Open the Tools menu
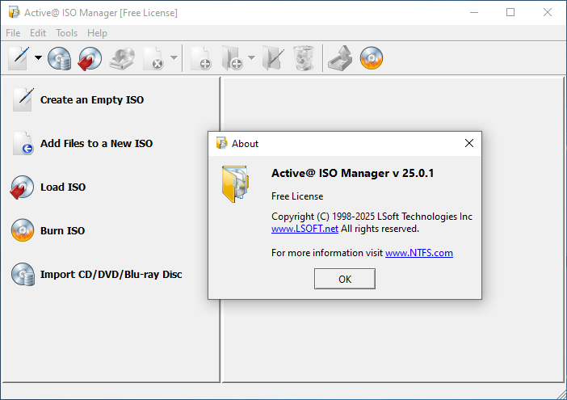Screen dimensions: 567x400 [66, 33]
